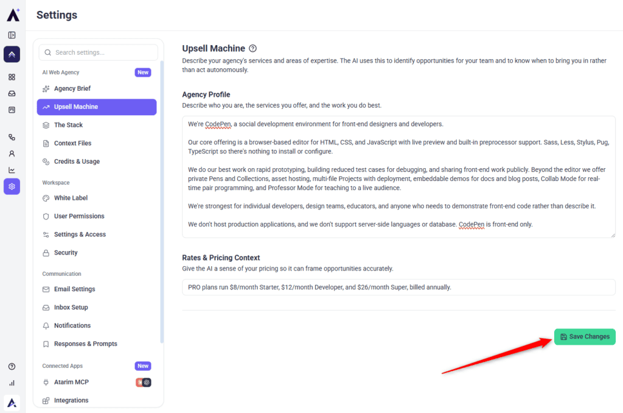The height and width of the screenshot is (413, 623).
Task: Open the linked-nodes workflow icon in rail
Action: 12,137
